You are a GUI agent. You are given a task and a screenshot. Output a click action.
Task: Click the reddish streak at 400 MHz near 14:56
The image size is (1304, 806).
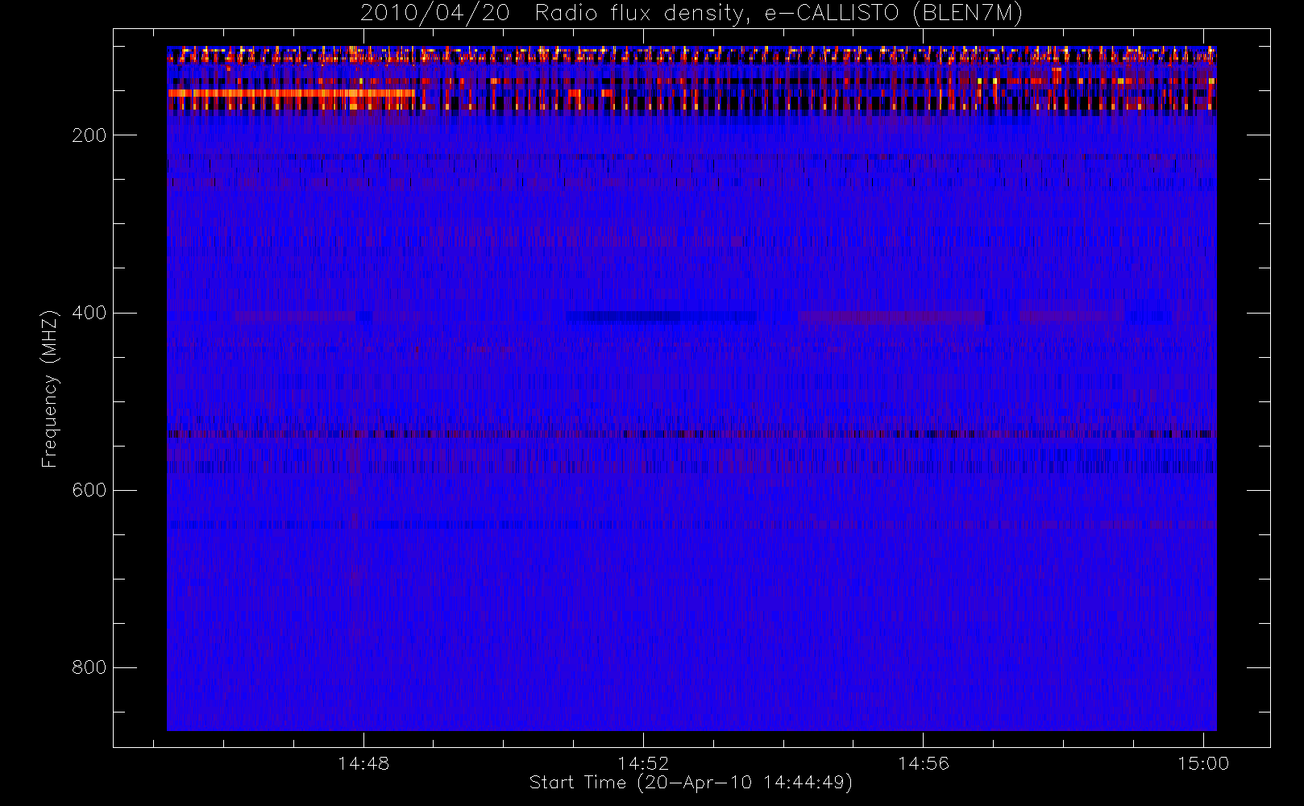pyautogui.click(x=891, y=317)
